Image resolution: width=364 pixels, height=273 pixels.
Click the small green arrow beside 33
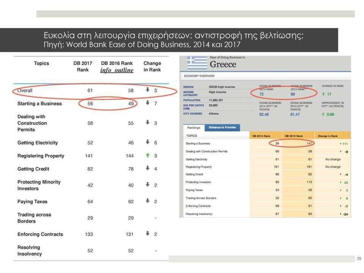340,182
